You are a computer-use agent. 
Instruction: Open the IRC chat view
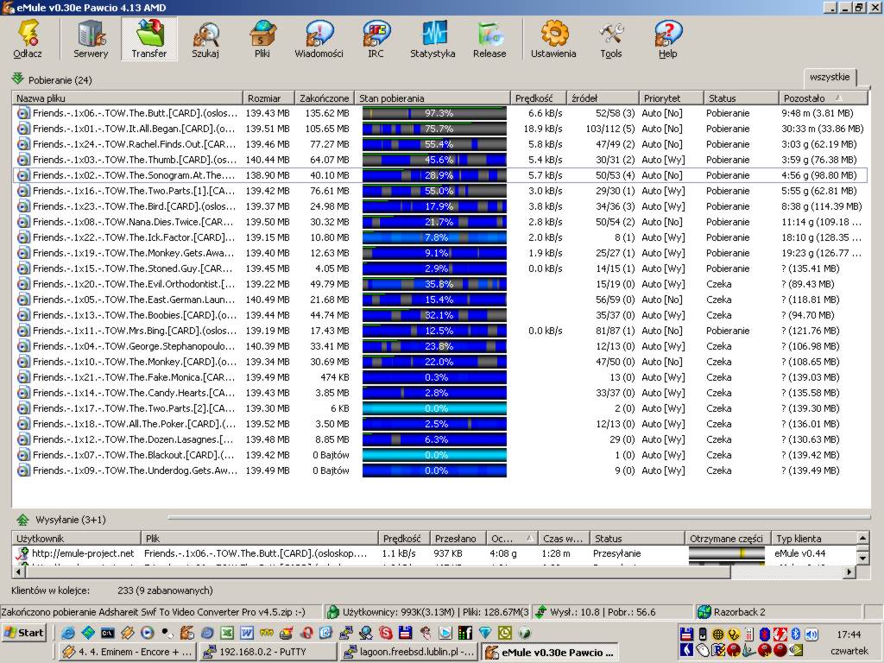tap(376, 39)
